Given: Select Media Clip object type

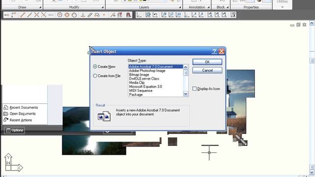Looking at the screenshot, I should [156, 83].
